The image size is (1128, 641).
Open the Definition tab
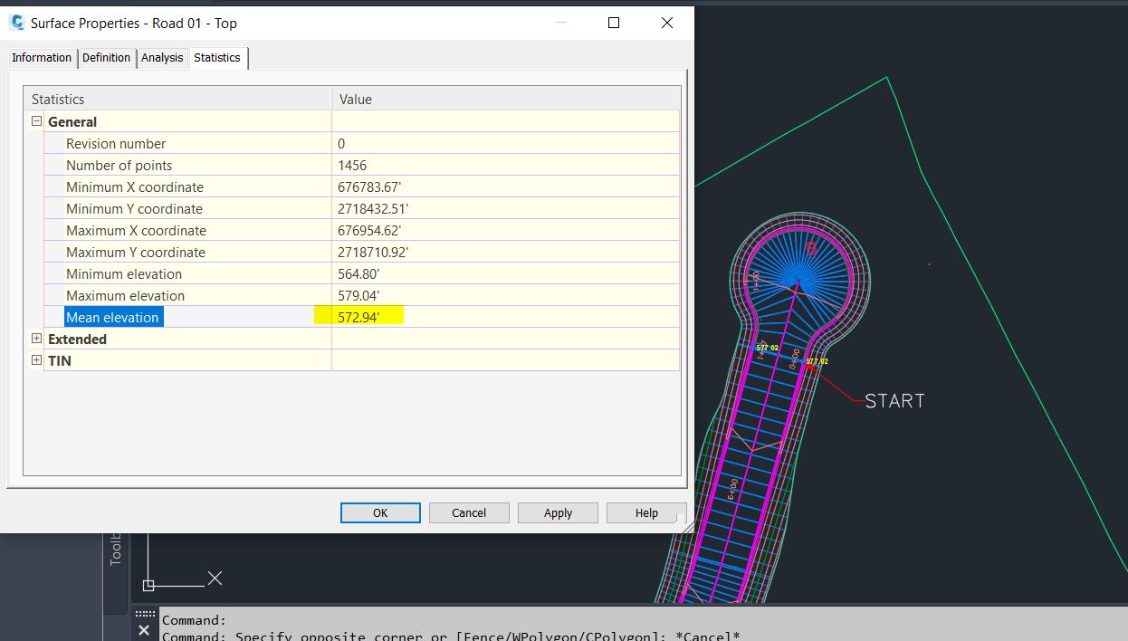(106, 57)
